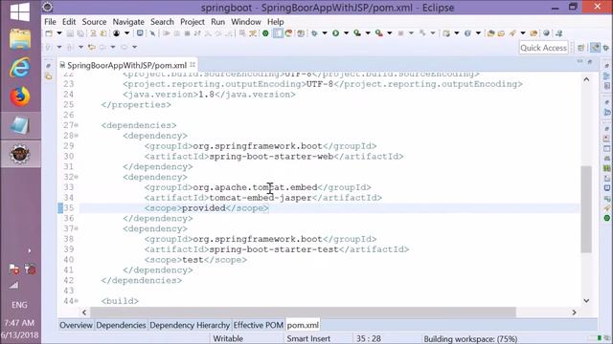This screenshot has width=613, height=344.
Task: Switch to the Dependencies tab
Action: (x=121, y=325)
